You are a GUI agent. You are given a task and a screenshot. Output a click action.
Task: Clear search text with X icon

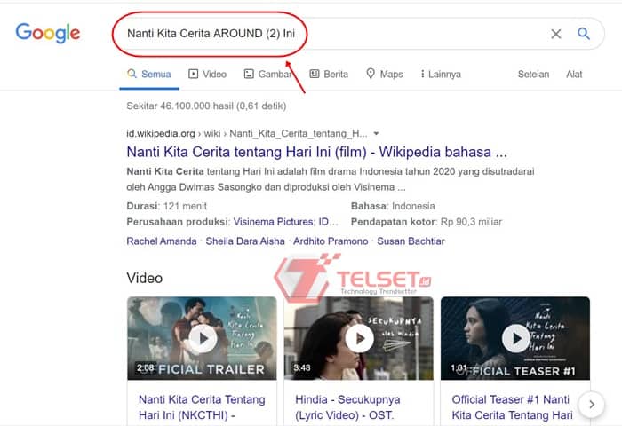(x=556, y=34)
